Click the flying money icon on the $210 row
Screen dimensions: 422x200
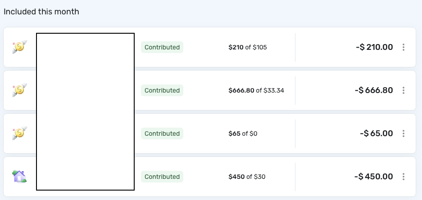(20, 47)
